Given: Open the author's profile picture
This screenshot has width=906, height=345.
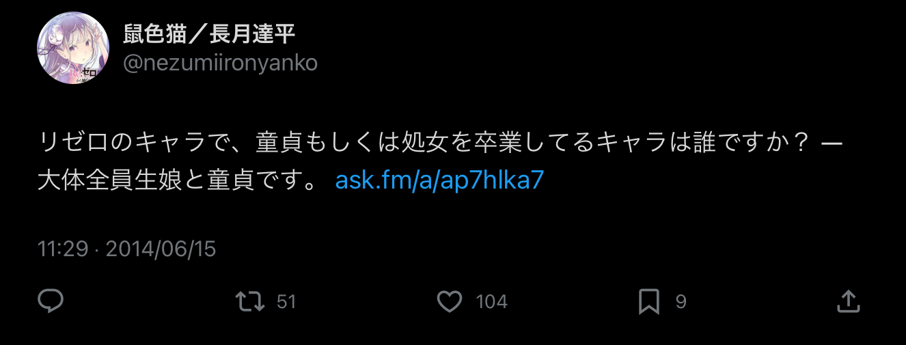Looking at the screenshot, I should (73, 48).
